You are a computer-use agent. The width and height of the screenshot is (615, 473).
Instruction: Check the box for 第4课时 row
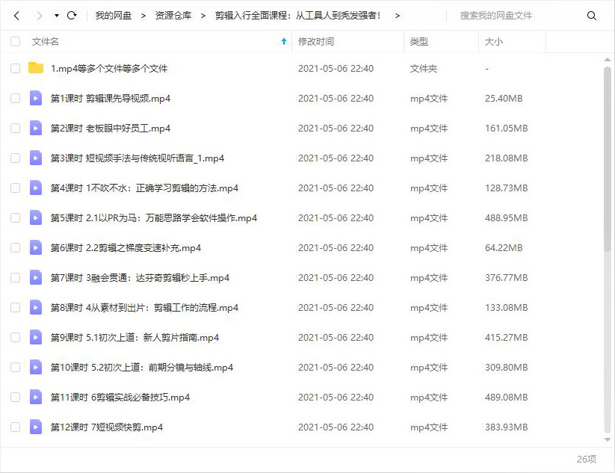(15, 188)
